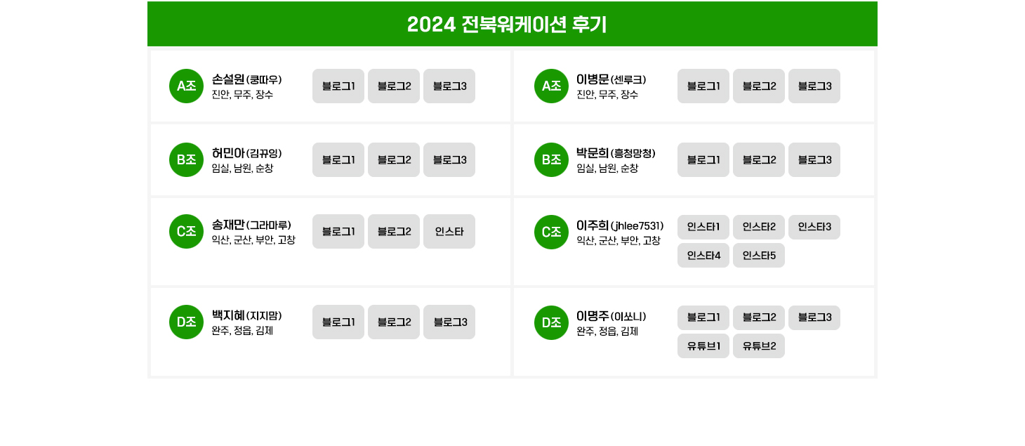Open 인스타 button for 송재만 (그라마루)
Viewport: 1025px width, 446px height.
(x=449, y=232)
